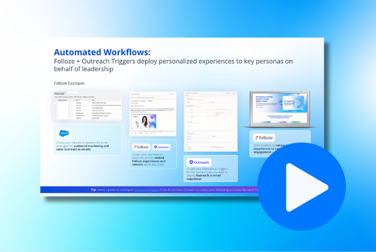Click the Folloze logo under the laptop image

coord(264,137)
